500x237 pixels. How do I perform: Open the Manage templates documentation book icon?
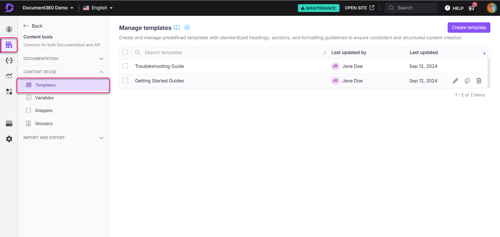click(177, 28)
